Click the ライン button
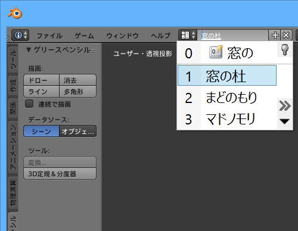Viewport: 298px width, 231px height. [x=41, y=92]
